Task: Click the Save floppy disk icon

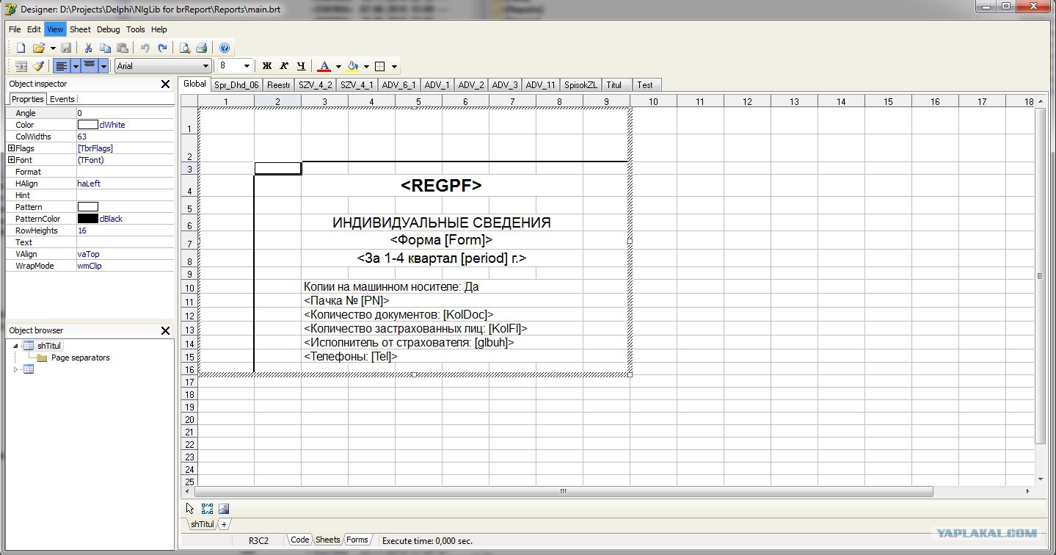Action: [x=66, y=48]
